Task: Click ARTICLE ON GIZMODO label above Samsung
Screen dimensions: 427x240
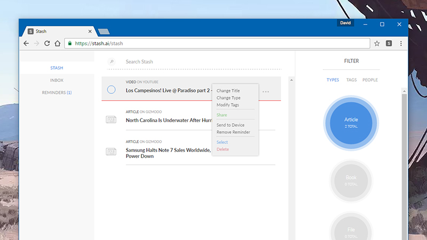Action: [144, 142]
